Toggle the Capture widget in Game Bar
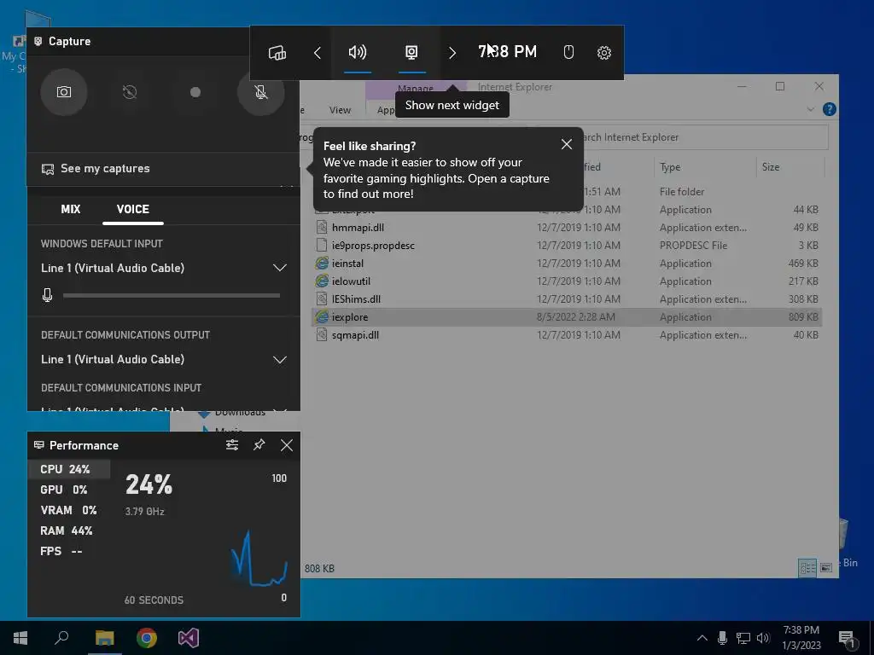874x655 pixels. tap(411, 52)
